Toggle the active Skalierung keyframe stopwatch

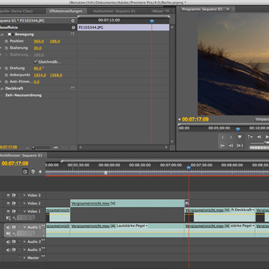click(6, 48)
